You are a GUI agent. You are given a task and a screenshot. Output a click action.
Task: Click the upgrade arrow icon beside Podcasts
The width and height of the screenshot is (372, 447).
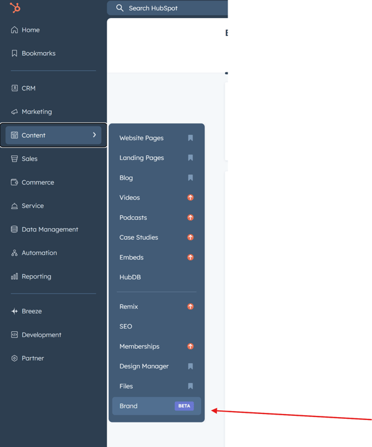pos(190,218)
